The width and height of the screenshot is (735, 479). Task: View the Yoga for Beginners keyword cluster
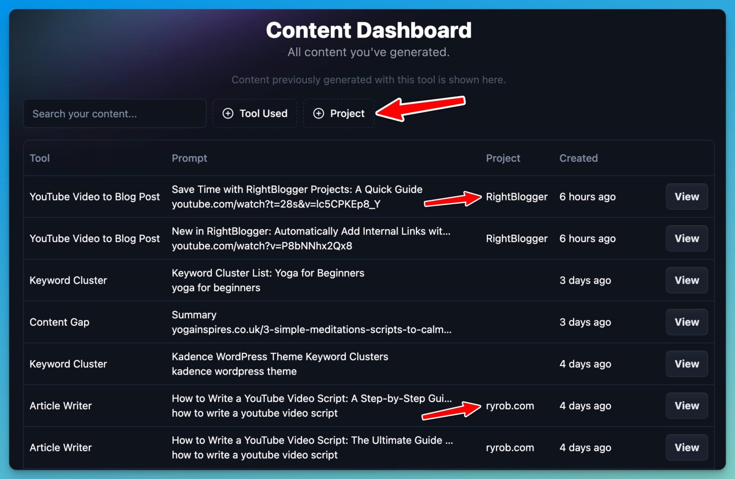[x=686, y=280]
